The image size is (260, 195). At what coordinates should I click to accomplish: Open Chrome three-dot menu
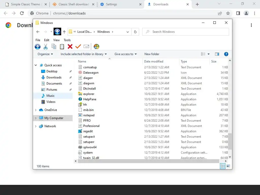pyautogui.click(x=254, y=13)
